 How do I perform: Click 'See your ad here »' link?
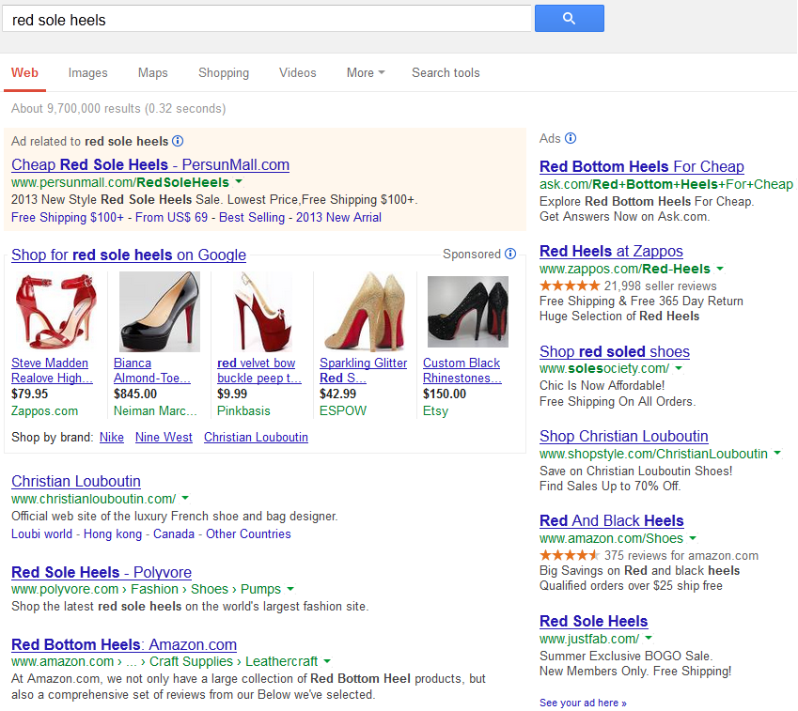[x=583, y=703]
